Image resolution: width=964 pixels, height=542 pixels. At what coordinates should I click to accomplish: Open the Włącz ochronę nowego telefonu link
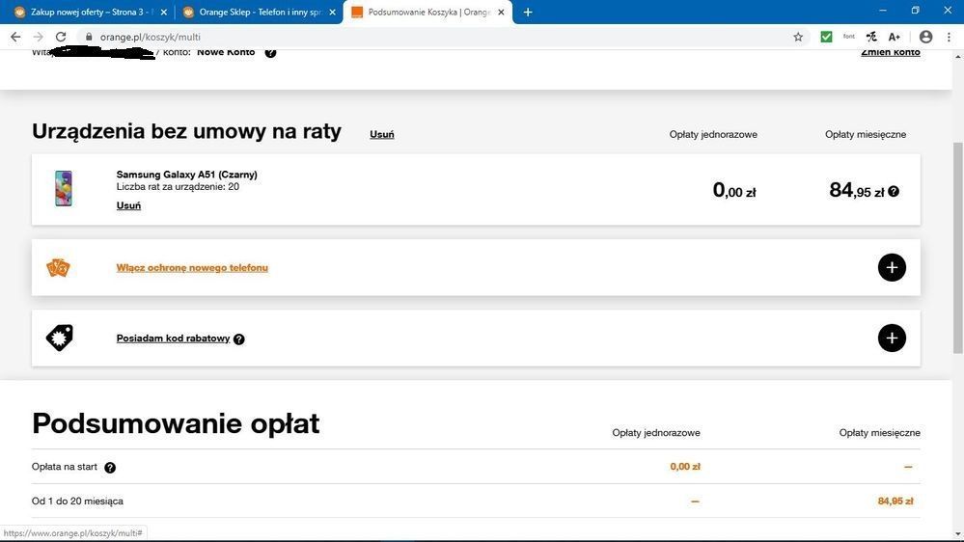click(x=192, y=268)
